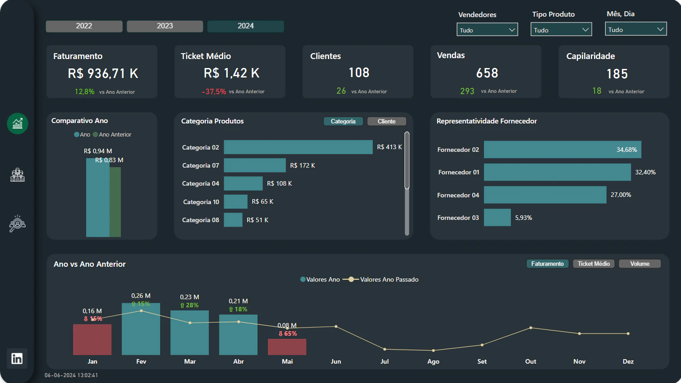Expand the Tipo Produto dropdown
681x383 pixels.
561,30
